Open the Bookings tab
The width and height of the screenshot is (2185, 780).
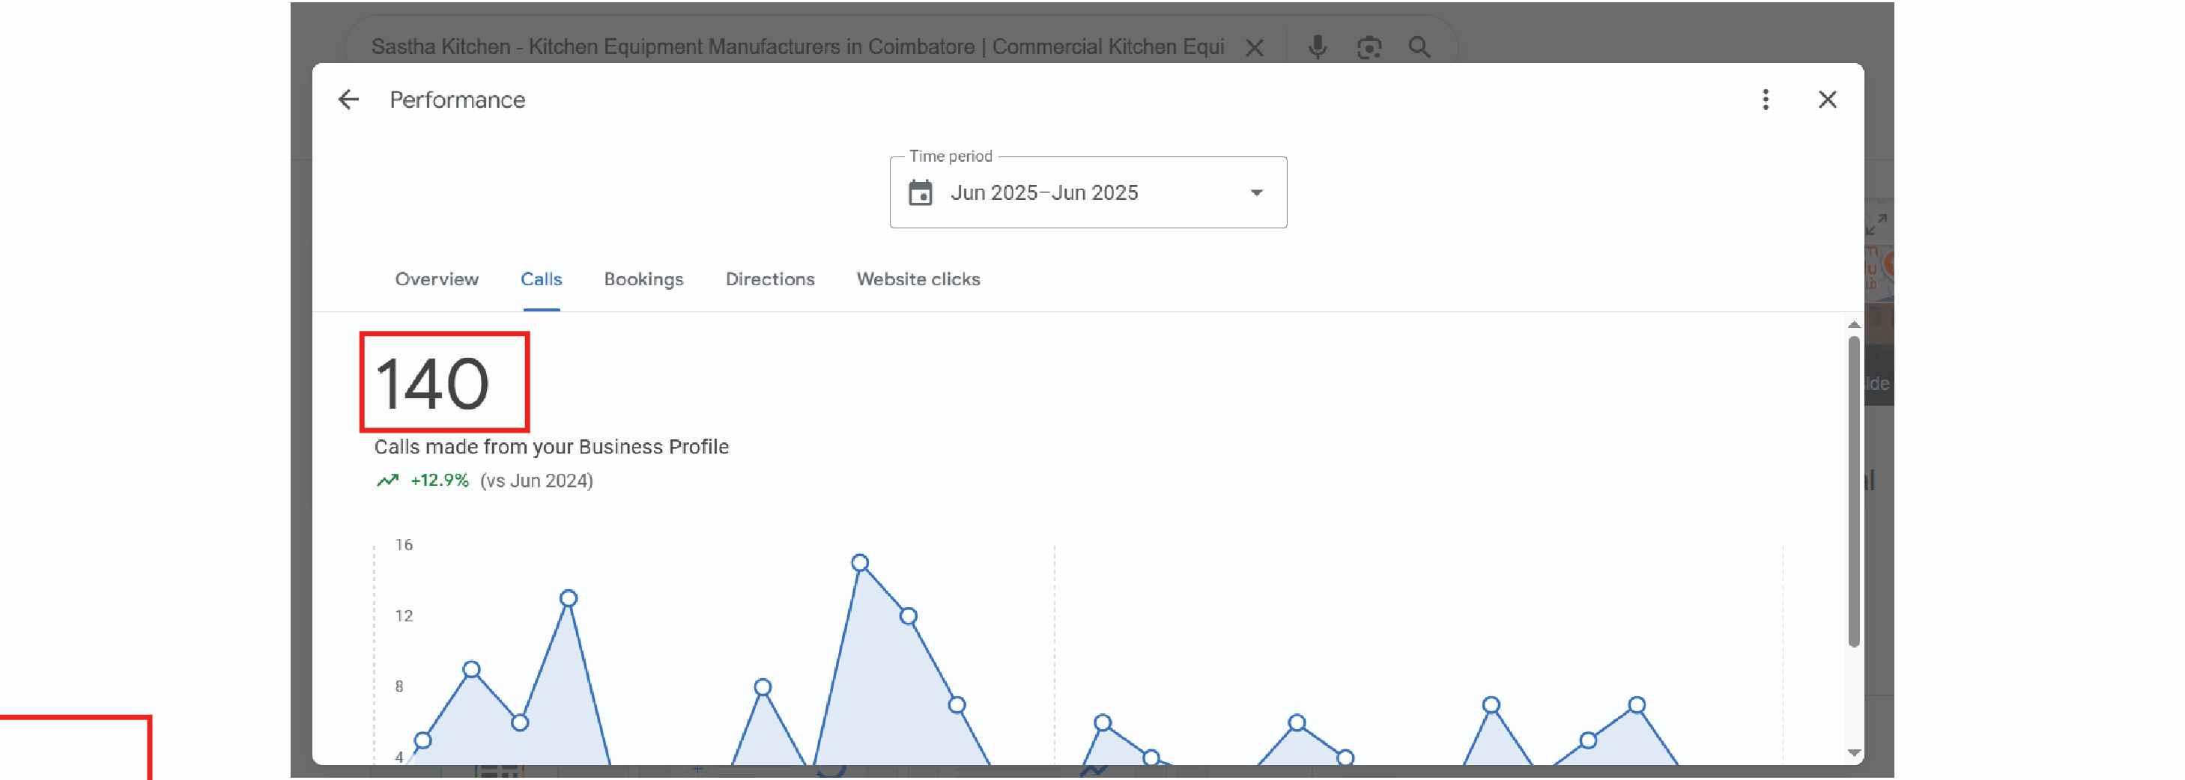point(643,279)
